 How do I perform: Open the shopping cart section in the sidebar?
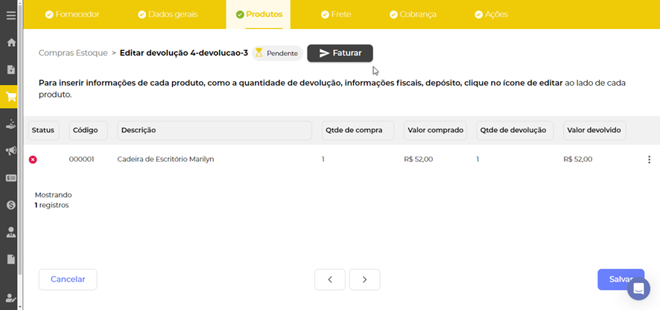pos(11,96)
